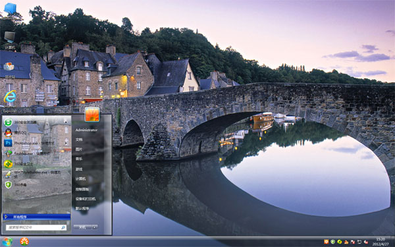Launch FlashFXP shortcut from Start menu
Viewport: 395px width, 247px height.
pyautogui.click(x=36, y=153)
